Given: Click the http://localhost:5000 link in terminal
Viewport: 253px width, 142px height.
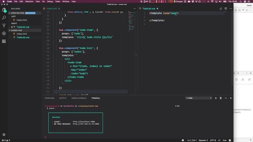Looking at the screenshot, I should coord(84,122).
